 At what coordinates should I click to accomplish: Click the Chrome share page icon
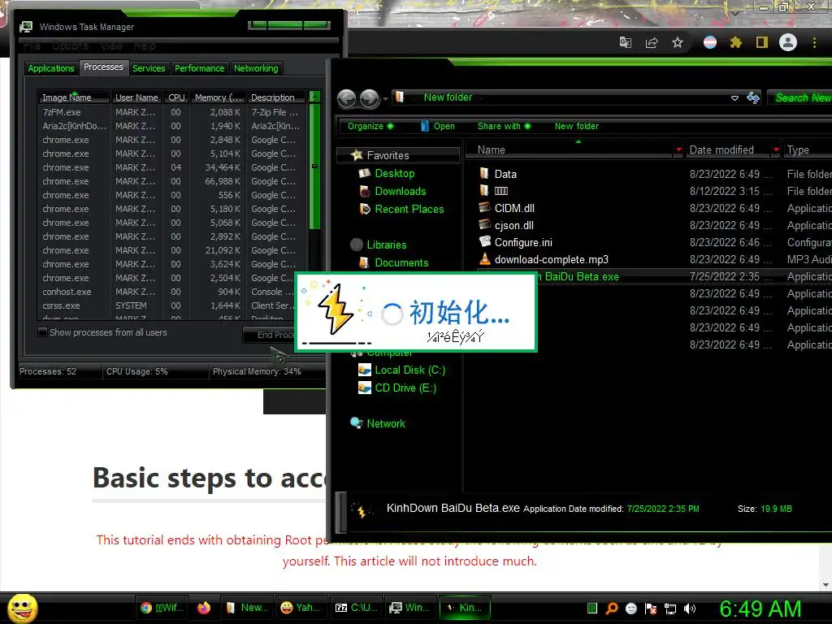coord(652,42)
